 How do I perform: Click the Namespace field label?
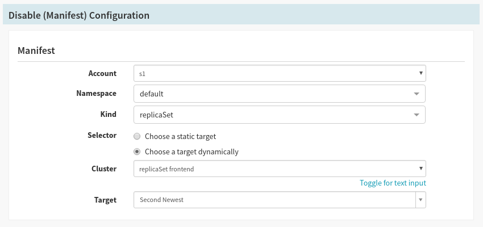[x=96, y=93]
